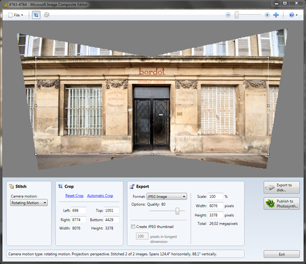Click the Bottom crop value field
This screenshot has width=306, height=264.
(111, 220)
